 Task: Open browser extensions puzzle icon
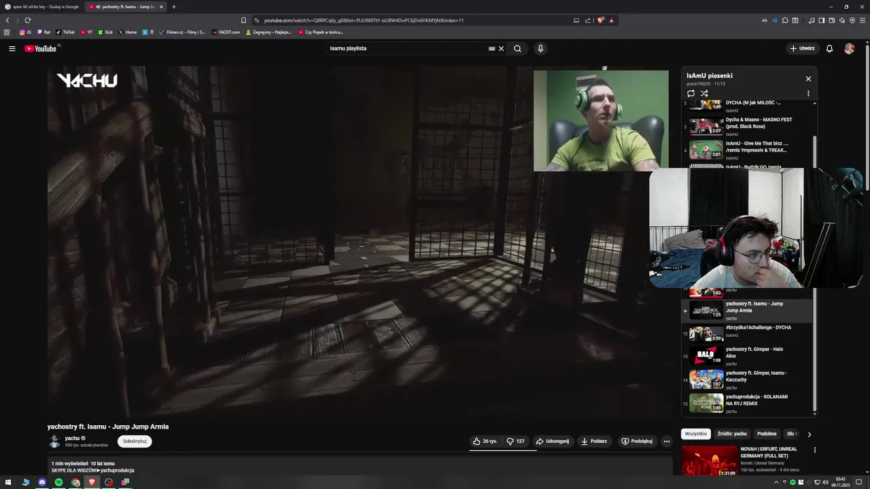[785, 20]
